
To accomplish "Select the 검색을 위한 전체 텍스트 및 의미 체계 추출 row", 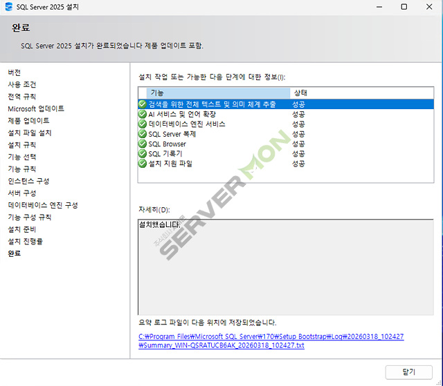I will 286,104.
